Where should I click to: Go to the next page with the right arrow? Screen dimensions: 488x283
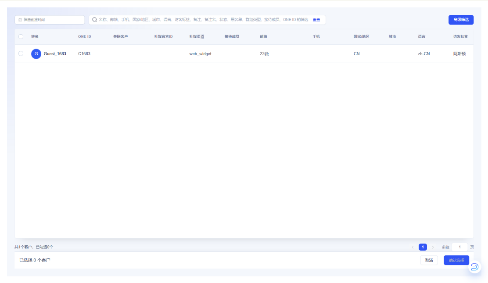[x=433, y=247]
